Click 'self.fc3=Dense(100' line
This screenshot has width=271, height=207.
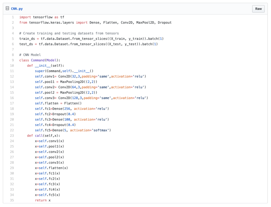72,120
